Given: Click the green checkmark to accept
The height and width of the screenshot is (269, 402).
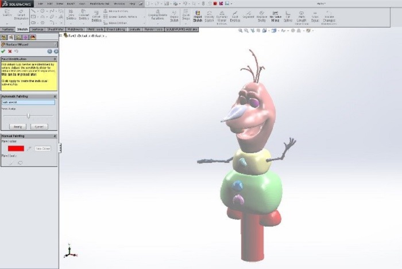Looking at the screenshot, I should (3, 51).
